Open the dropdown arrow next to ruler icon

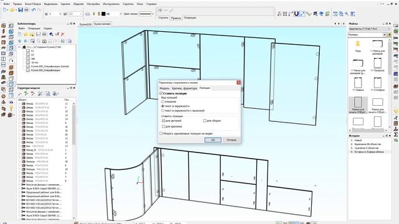[312, 14]
